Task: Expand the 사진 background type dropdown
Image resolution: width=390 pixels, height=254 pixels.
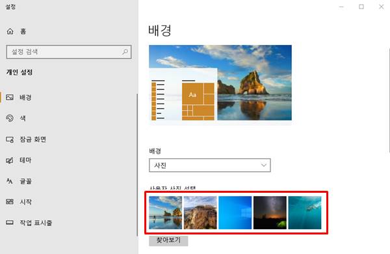Action: tap(210, 165)
